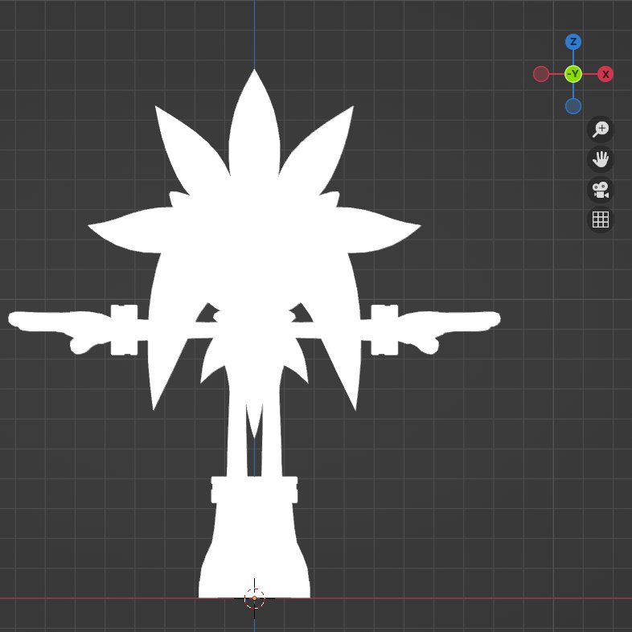Click the 3D cursor at origin

click(254, 598)
